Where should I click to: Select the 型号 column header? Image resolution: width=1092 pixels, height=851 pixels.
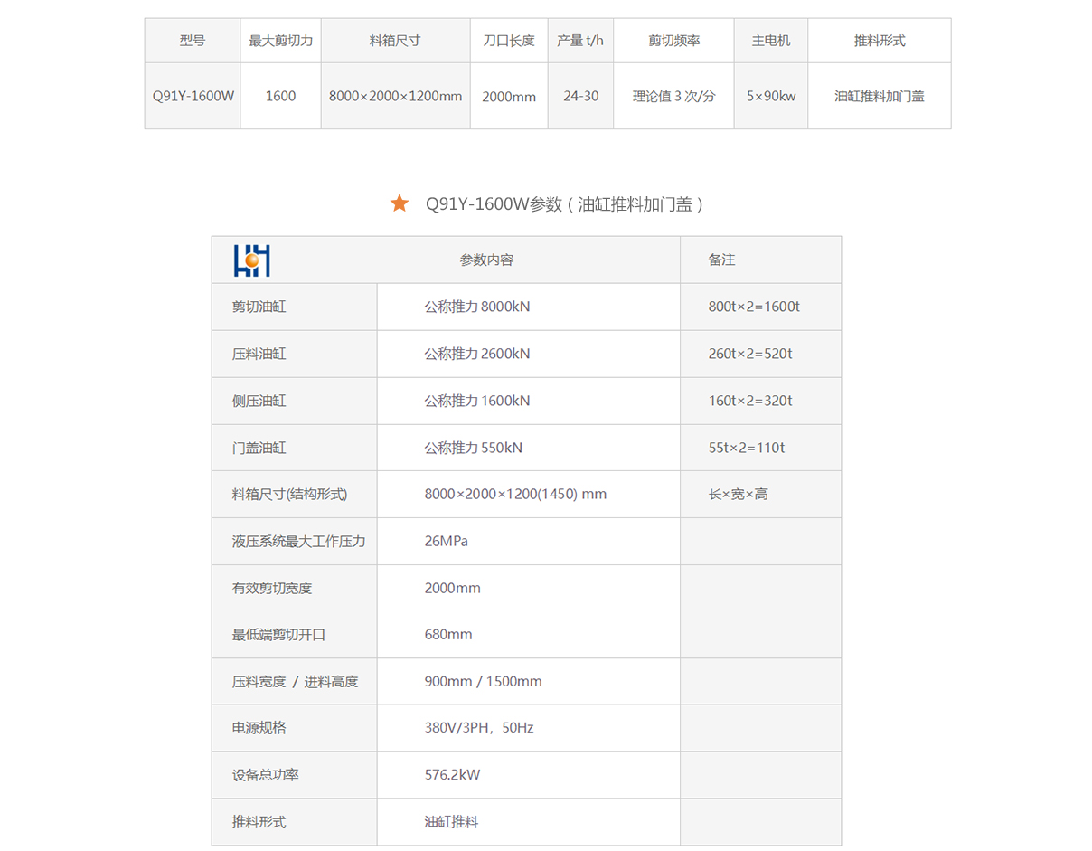click(193, 41)
